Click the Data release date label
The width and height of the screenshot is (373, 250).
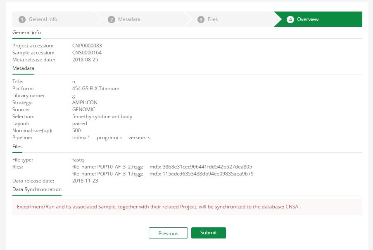33,181
